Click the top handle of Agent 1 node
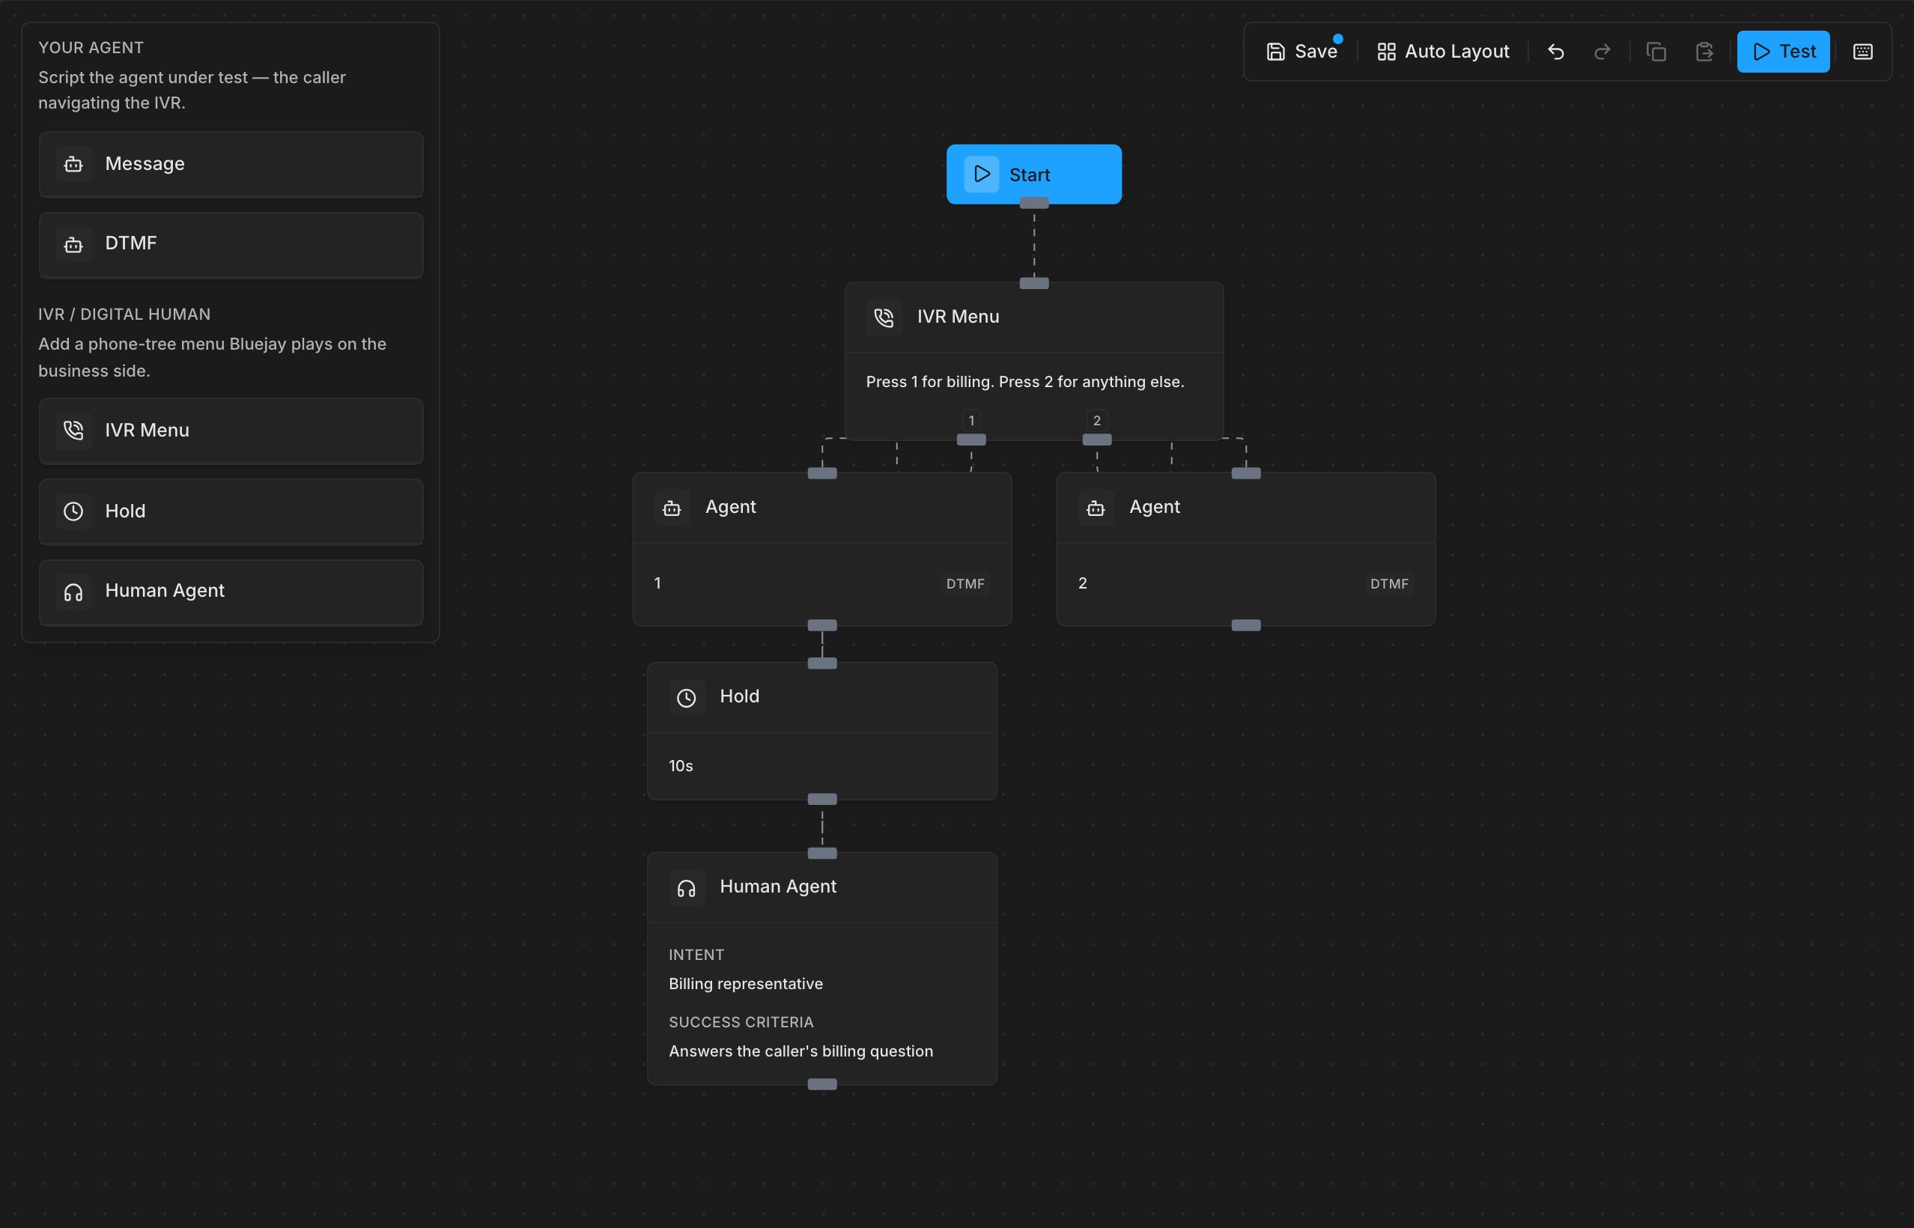 click(x=822, y=473)
